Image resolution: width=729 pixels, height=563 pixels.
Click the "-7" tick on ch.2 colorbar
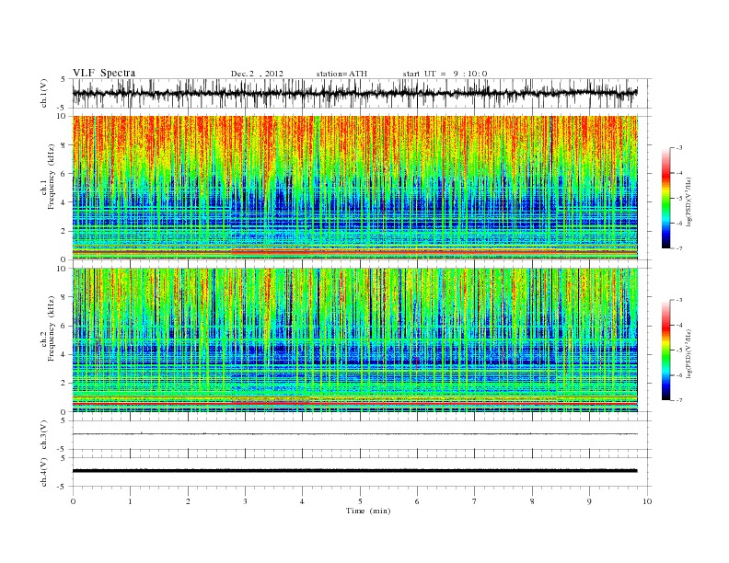pyautogui.click(x=679, y=400)
